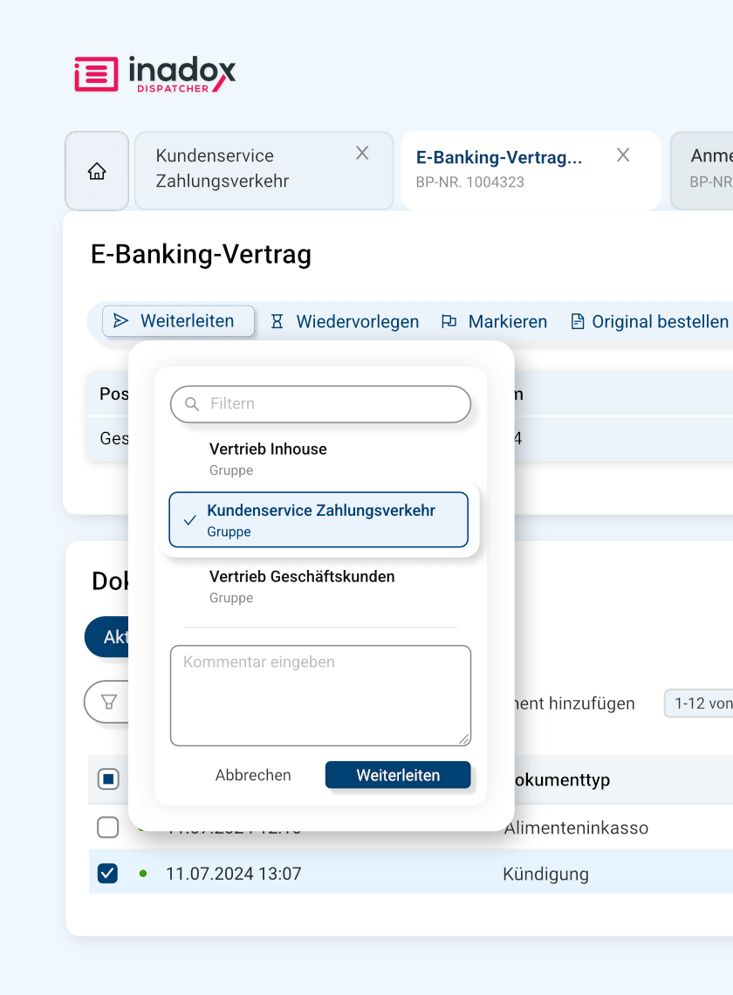
Task: Open the 1-12 von pagination selector
Action: [699, 703]
